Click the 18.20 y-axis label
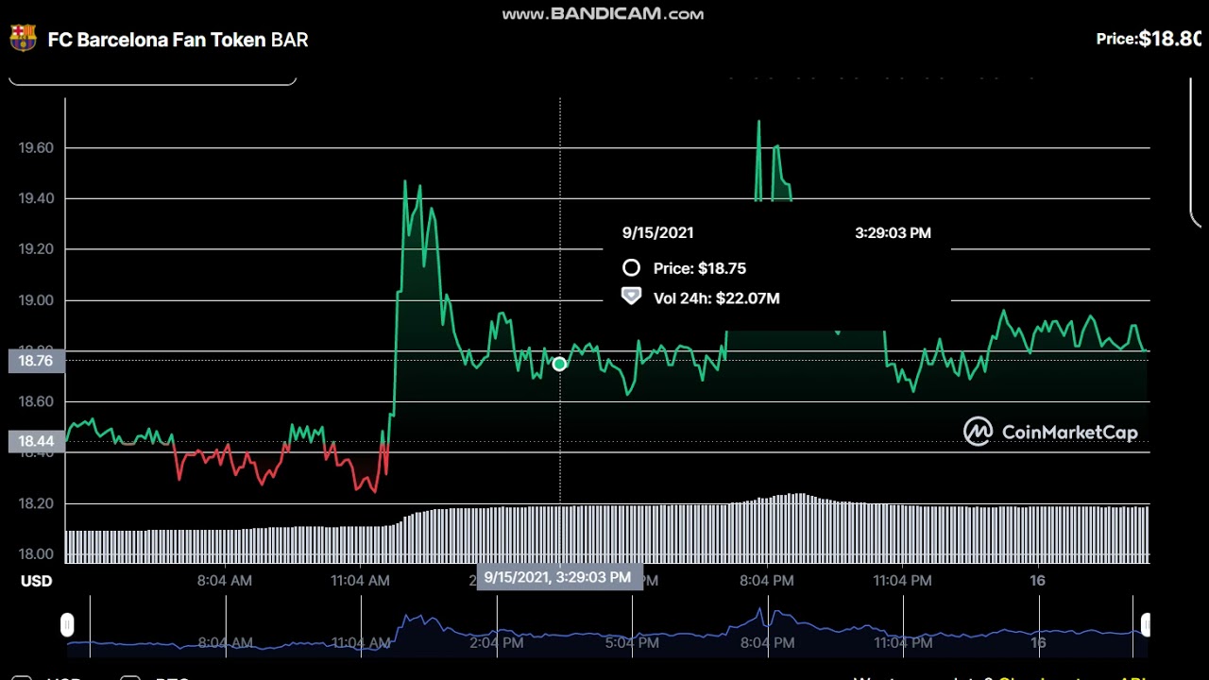1209x680 pixels. pos(36,503)
